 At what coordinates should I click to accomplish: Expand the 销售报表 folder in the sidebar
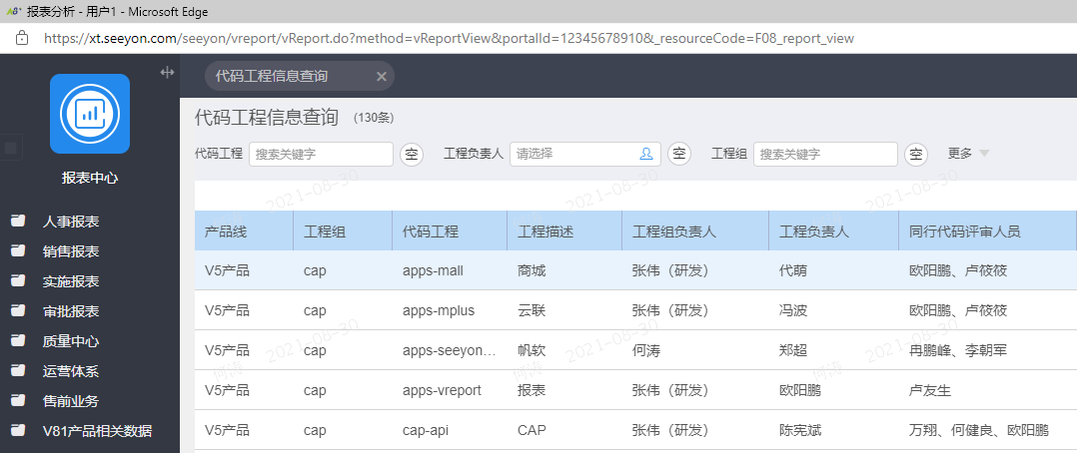(70, 251)
